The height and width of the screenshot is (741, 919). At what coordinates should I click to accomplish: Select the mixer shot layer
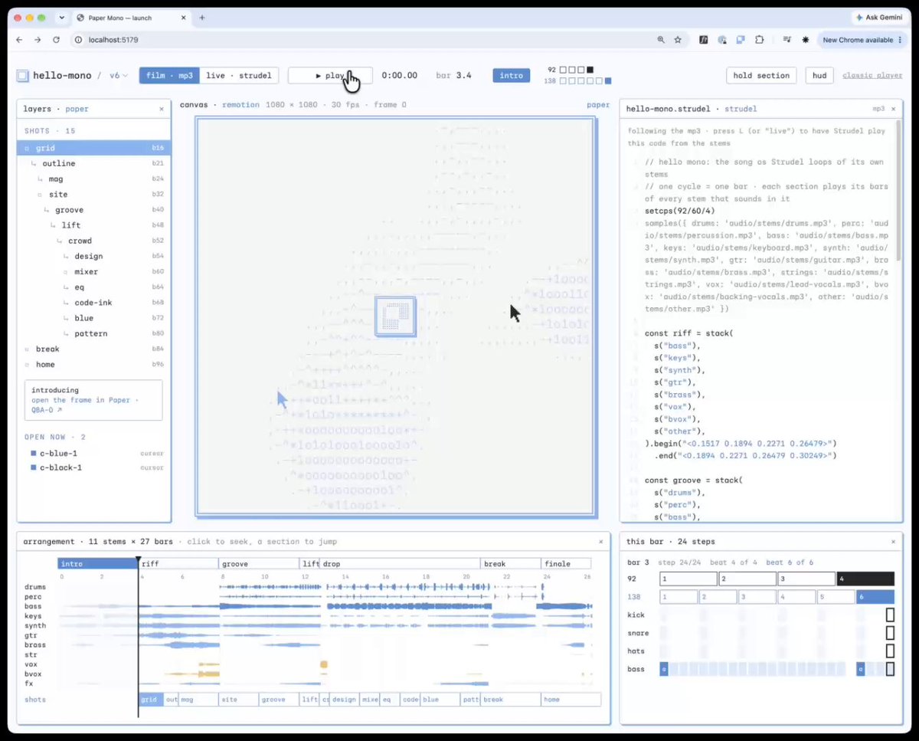point(94,272)
